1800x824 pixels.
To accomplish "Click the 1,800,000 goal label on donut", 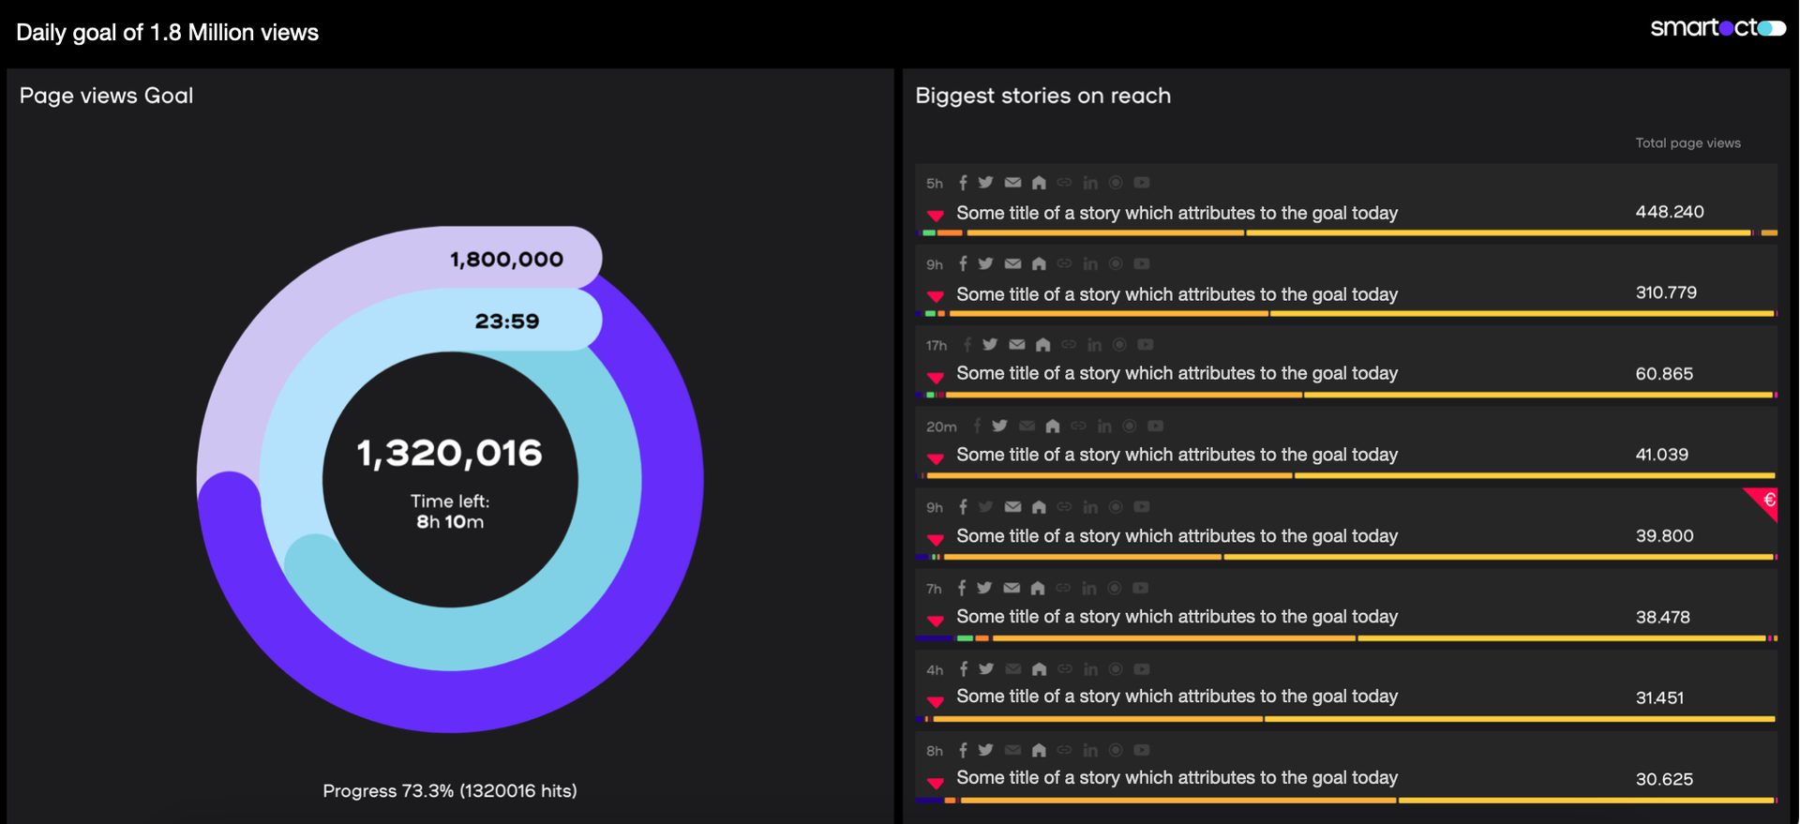I will [x=506, y=260].
